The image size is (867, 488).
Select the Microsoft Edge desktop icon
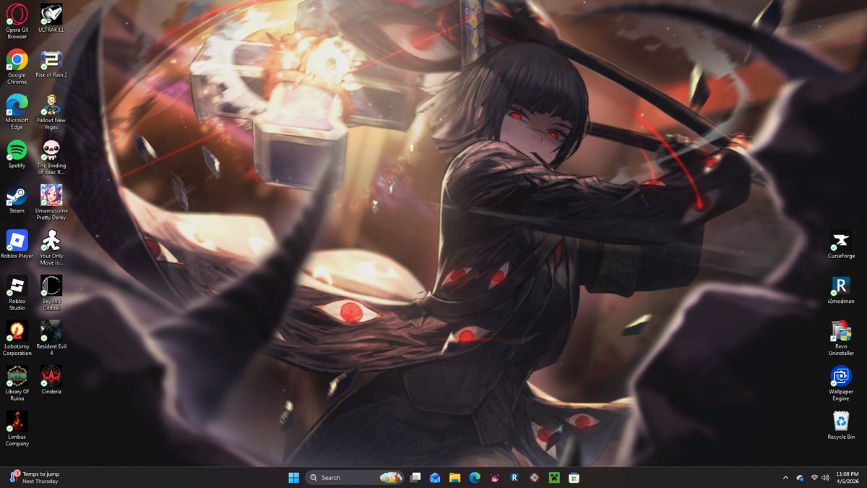point(17,112)
